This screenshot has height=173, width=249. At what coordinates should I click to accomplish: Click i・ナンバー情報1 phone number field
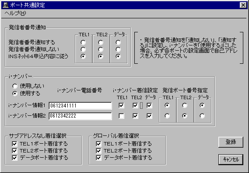80,106
